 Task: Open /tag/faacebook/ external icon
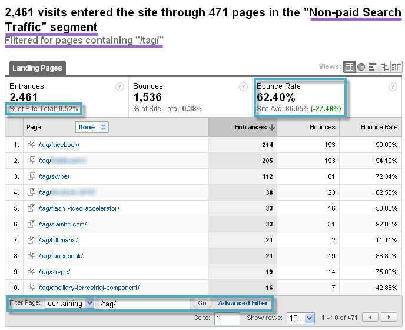31,256
